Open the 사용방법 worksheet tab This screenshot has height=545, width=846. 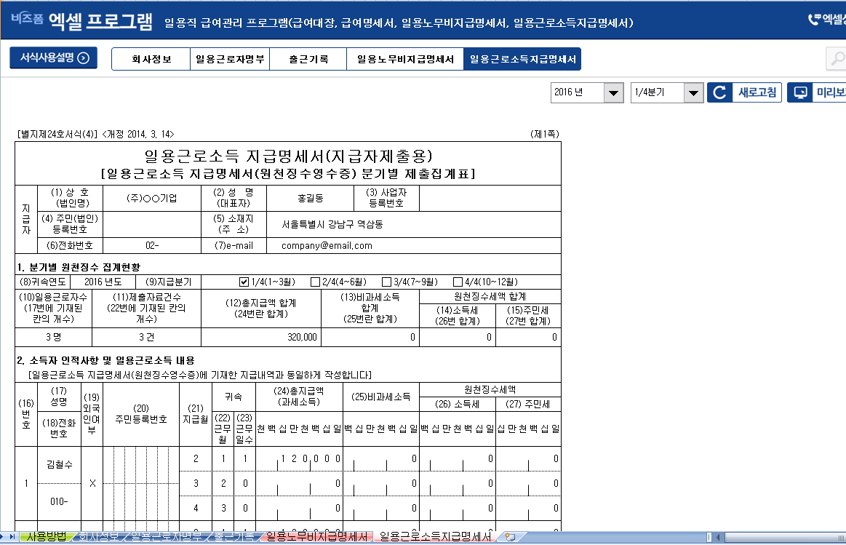(47, 537)
